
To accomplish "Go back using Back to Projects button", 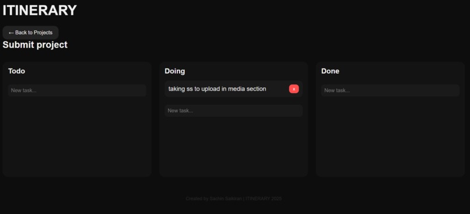I will (x=30, y=33).
